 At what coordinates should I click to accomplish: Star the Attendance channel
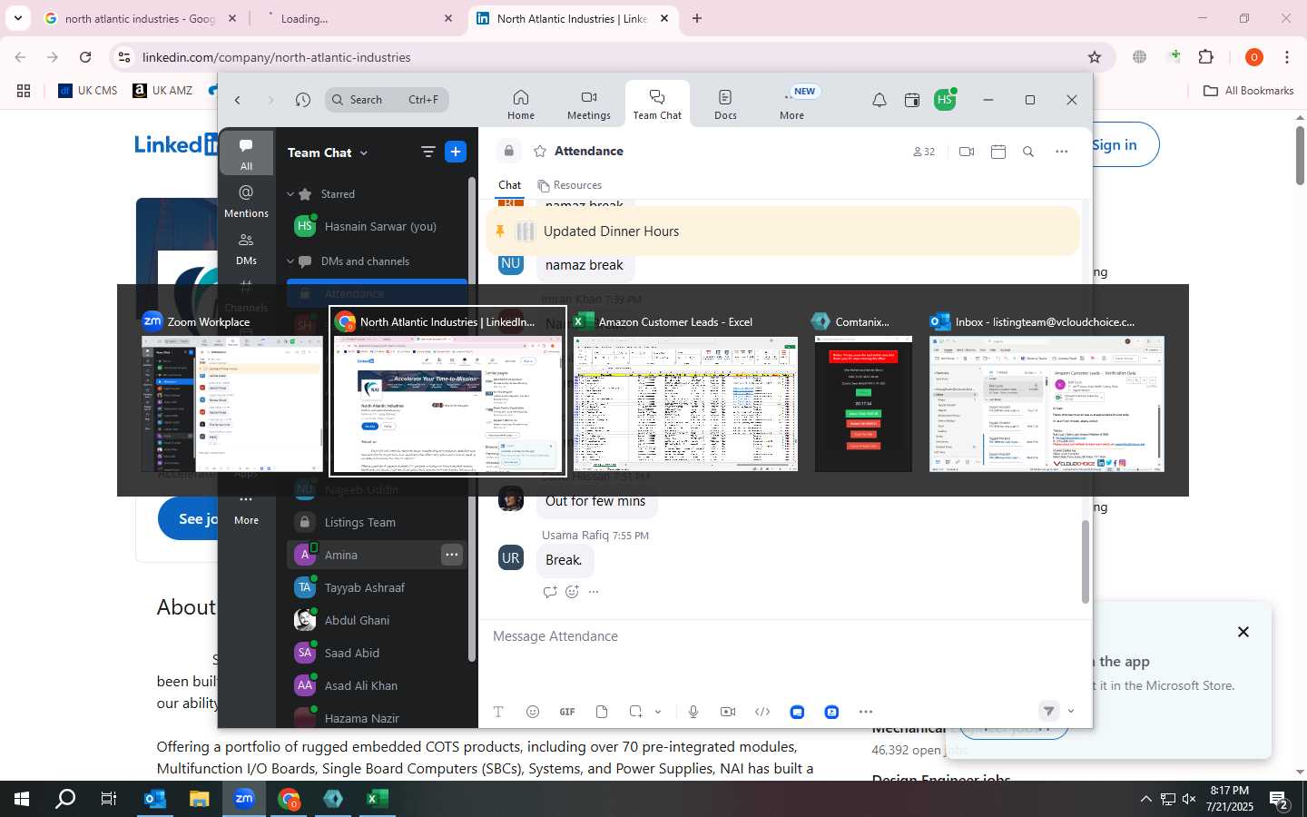[x=540, y=152]
